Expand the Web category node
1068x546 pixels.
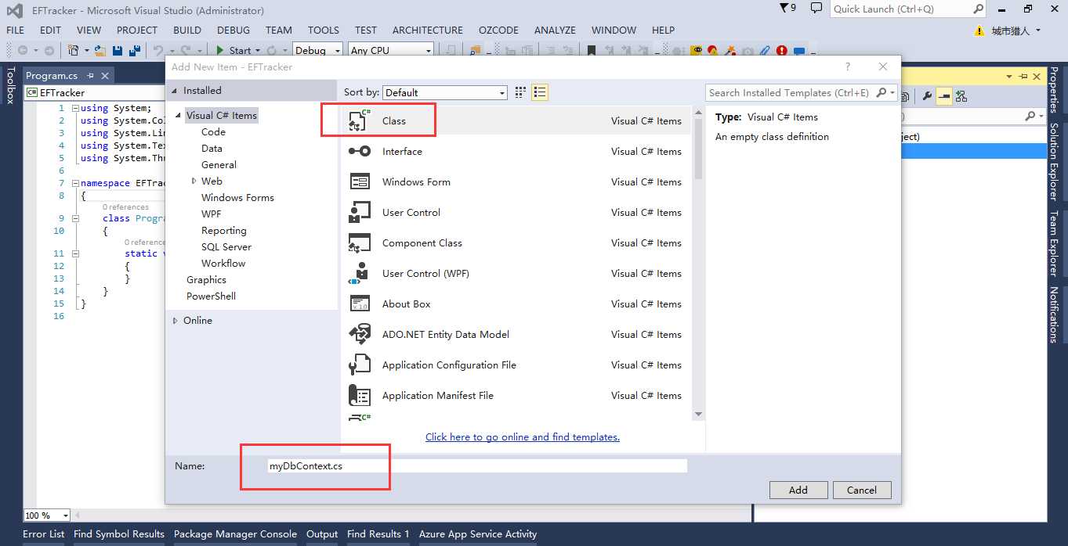tap(194, 181)
